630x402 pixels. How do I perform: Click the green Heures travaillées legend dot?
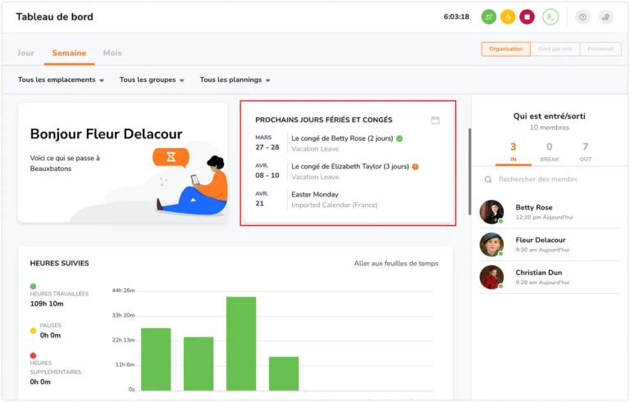tap(33, 287)
